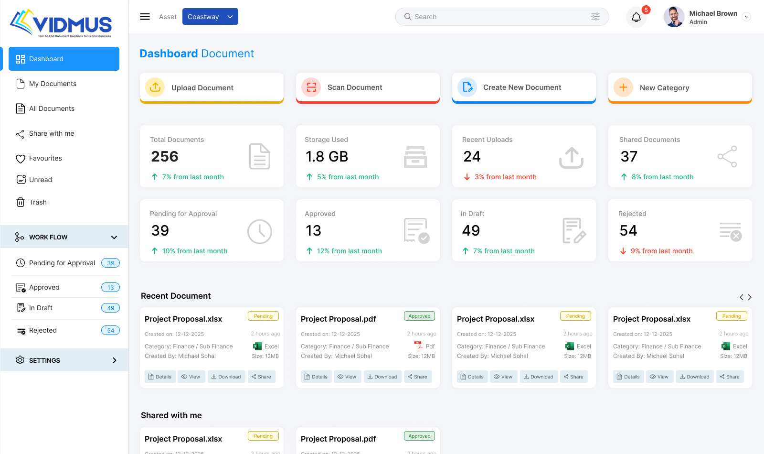This screenshot has width=764, height=454.
Task: Click the New Category plus icon
Action: point(623,87)
